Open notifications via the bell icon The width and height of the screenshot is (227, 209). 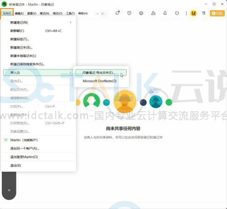pyautogui.click(x=165, y=13)
